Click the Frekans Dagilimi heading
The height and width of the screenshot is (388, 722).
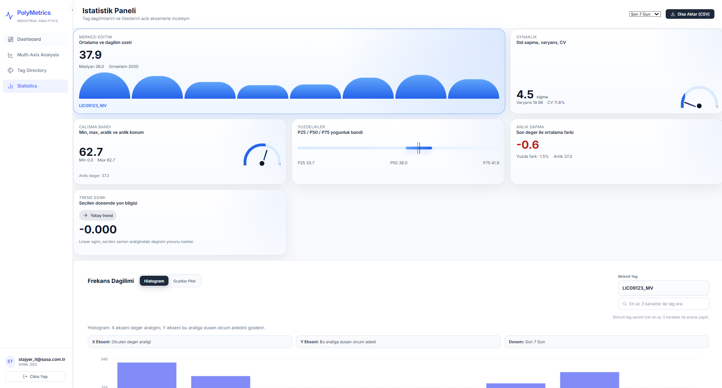(111, 281)
